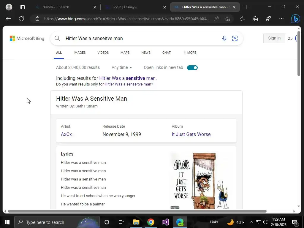Expand the Any time filter dropdown
This screenshot has width=304, height=228.
(x=122, y=67)
